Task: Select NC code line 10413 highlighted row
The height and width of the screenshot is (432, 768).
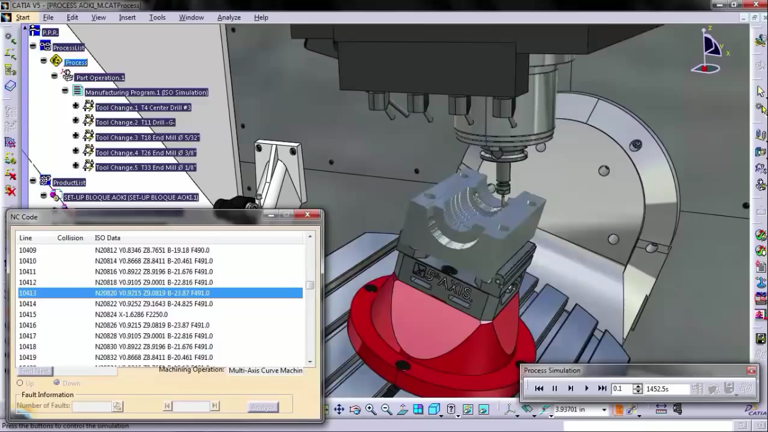Action: (160, 293)
